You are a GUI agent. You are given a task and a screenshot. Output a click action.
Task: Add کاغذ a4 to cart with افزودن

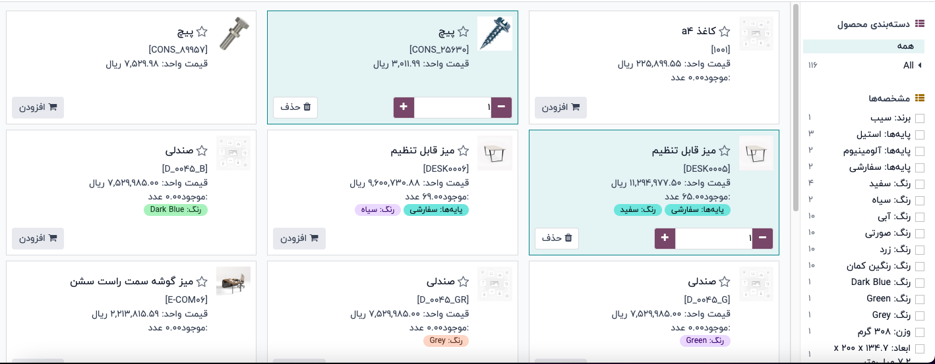pos(560,107)
